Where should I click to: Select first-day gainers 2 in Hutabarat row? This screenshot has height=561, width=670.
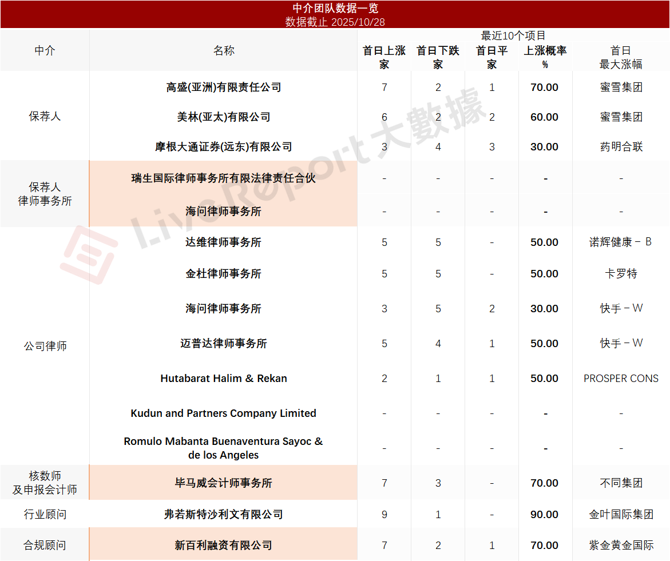coord(384,378)
